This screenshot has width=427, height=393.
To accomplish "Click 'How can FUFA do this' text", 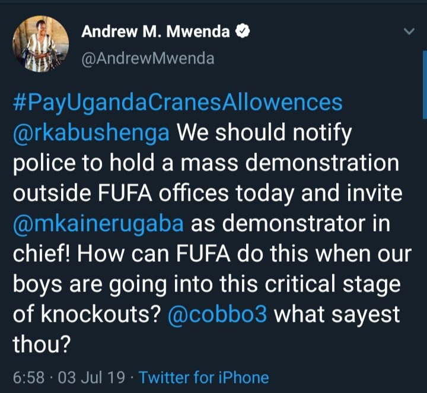I will (193, 254).
